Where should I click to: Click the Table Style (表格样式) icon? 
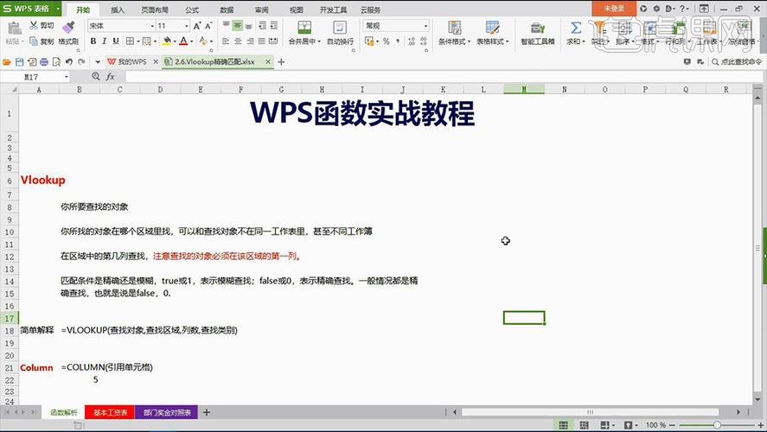pyautogui.click(x=492, y=28)
